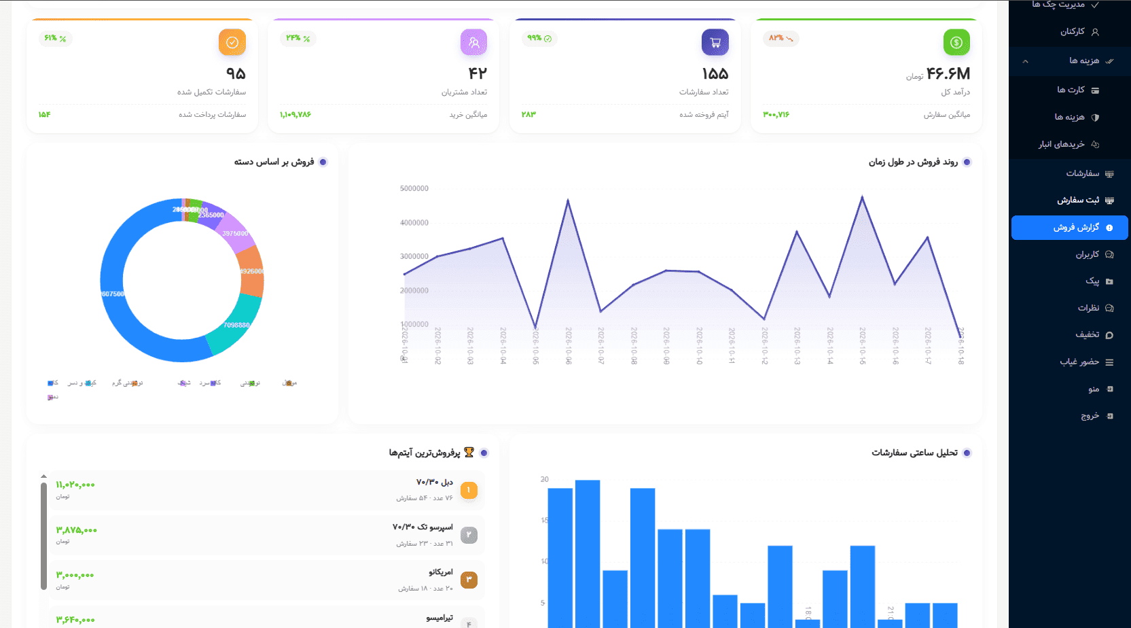Click the سفارشات menu icon in sidebar
The image size is (1131, 628).
click(x=1109, y=174)
